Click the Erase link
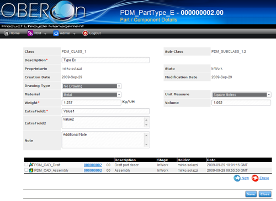Image resolution: width=276 pixels, height=201 pixels. (264, 178)
